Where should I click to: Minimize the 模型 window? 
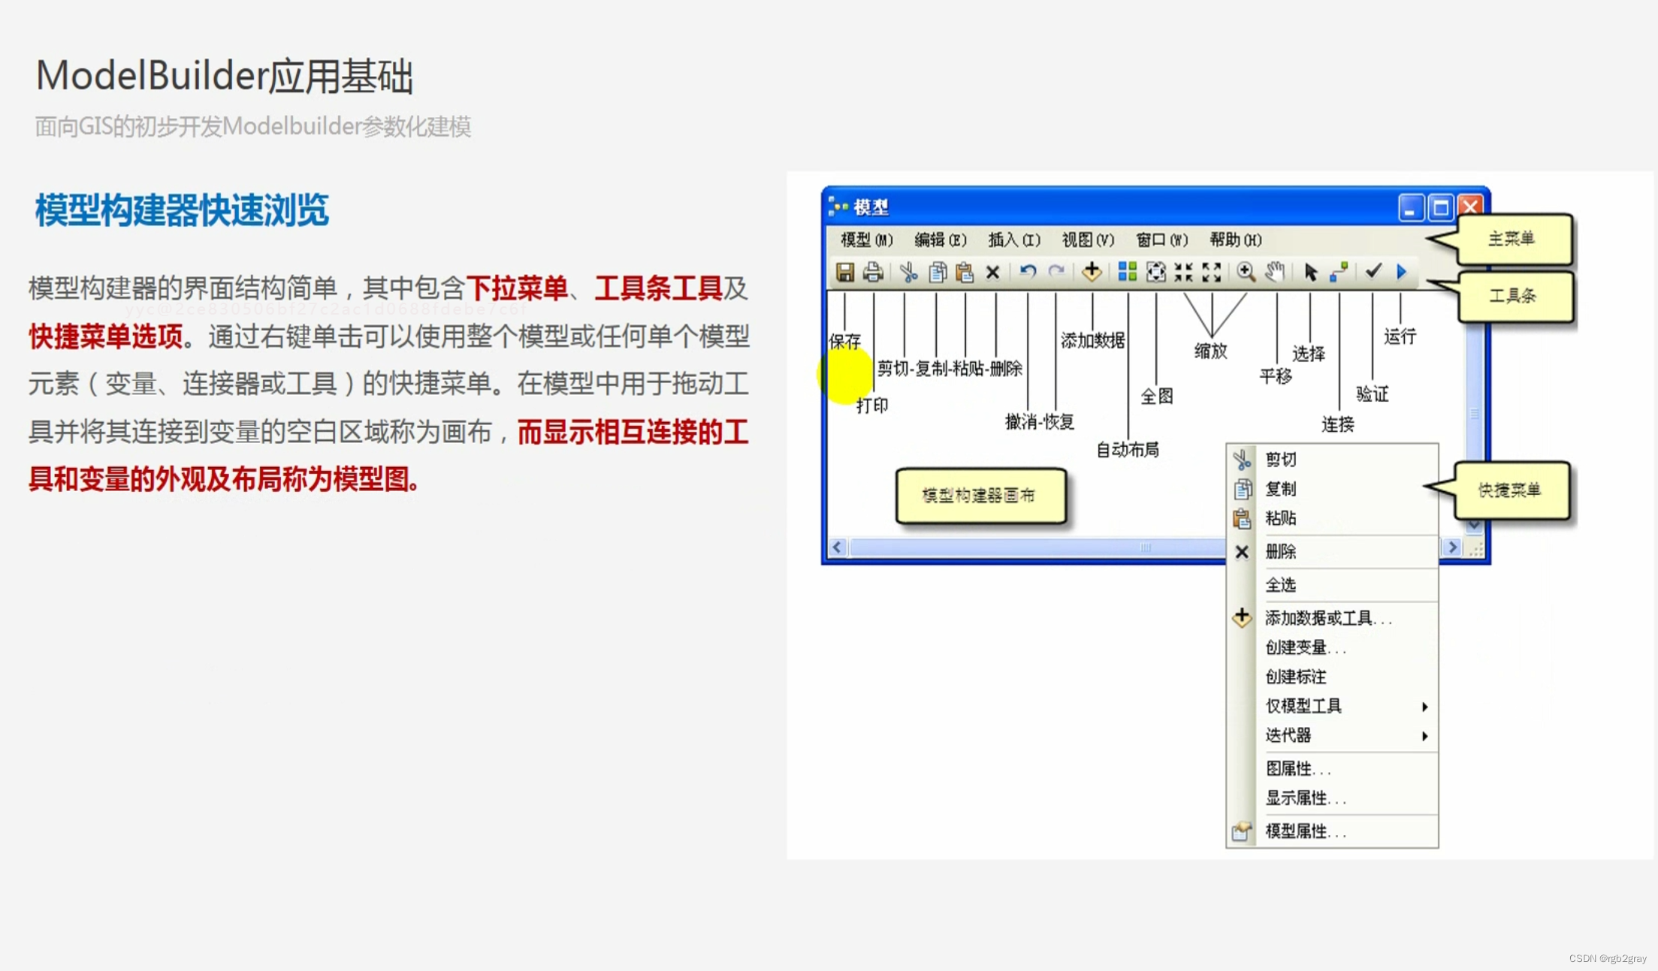[x=1411, y=207]
